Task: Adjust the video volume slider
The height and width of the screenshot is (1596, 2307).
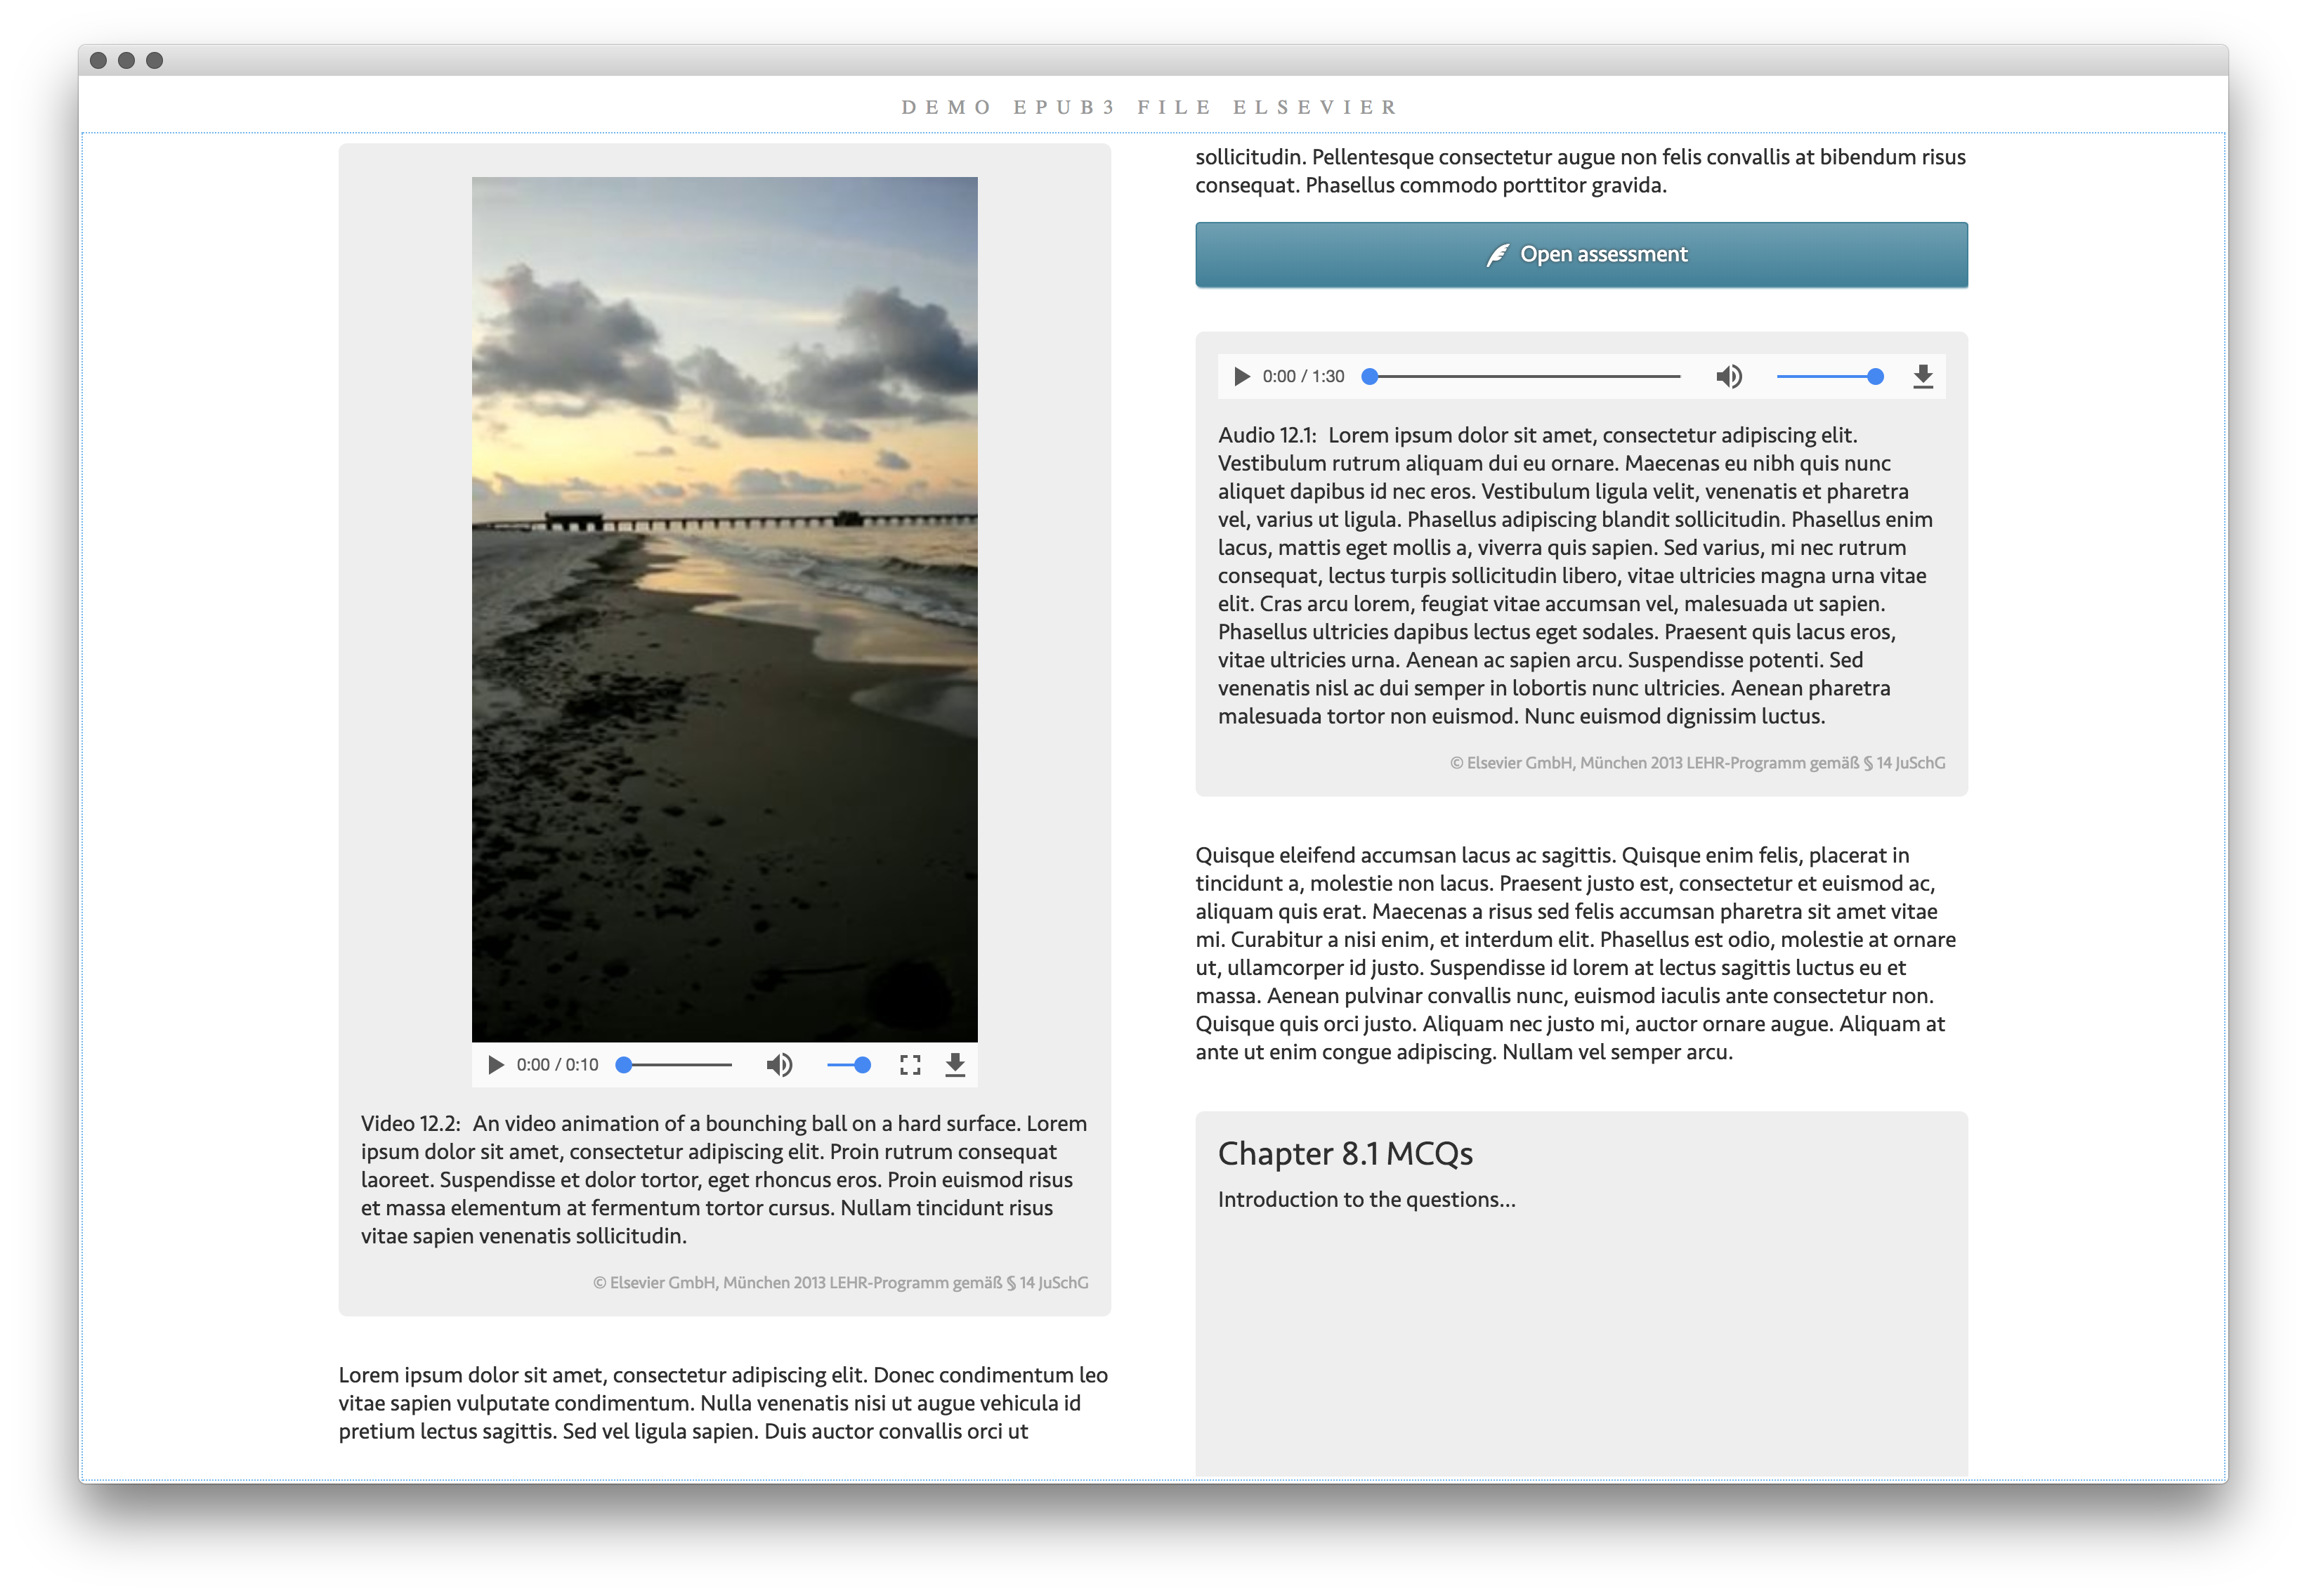Action: click(x=849, y=1065)
